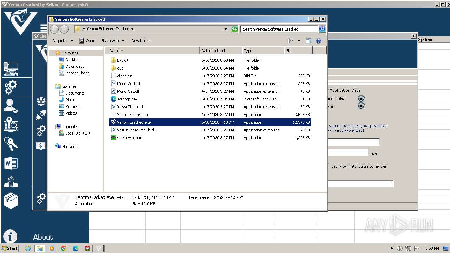Select the gears settings icon in Venom sidebar
Screen dimensions: 450x253
coord(11,87)
